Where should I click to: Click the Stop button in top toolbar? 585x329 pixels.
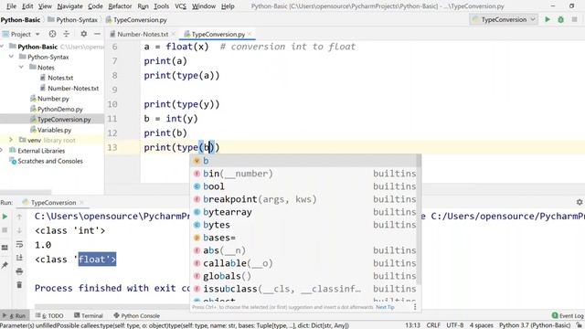click(x=575, y=19)
